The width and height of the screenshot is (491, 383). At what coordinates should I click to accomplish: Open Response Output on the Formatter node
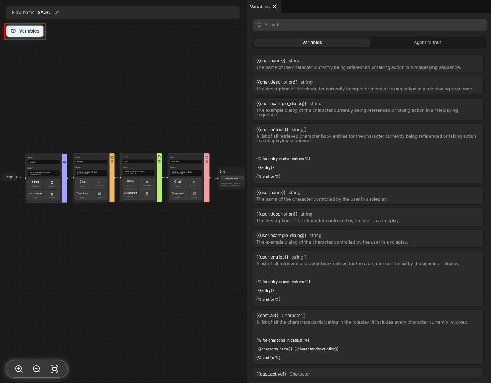[x=178, y=195]
